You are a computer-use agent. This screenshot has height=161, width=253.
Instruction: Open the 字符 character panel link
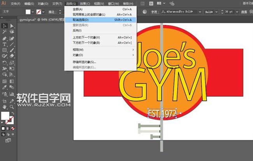click(154, 12)
